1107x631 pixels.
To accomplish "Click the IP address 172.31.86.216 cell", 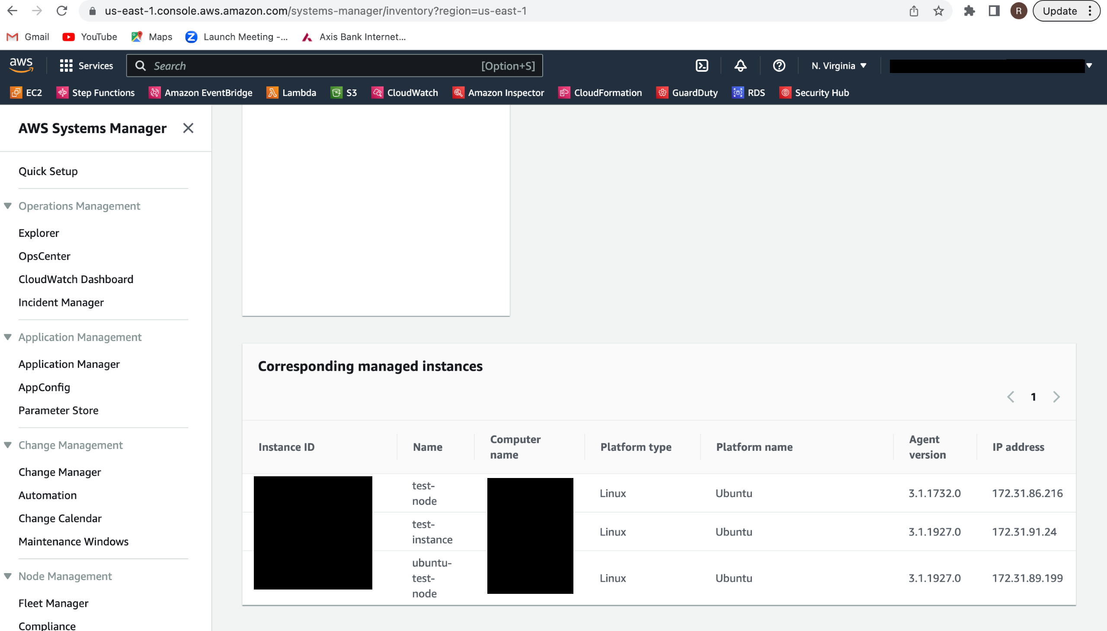I will point(1027,494).
